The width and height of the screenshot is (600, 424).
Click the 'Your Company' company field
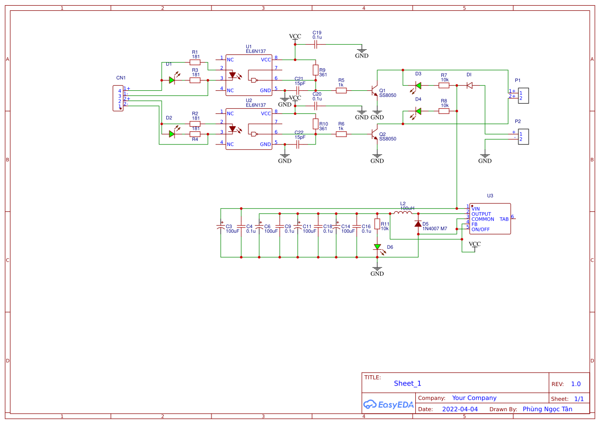click(474, 398)
